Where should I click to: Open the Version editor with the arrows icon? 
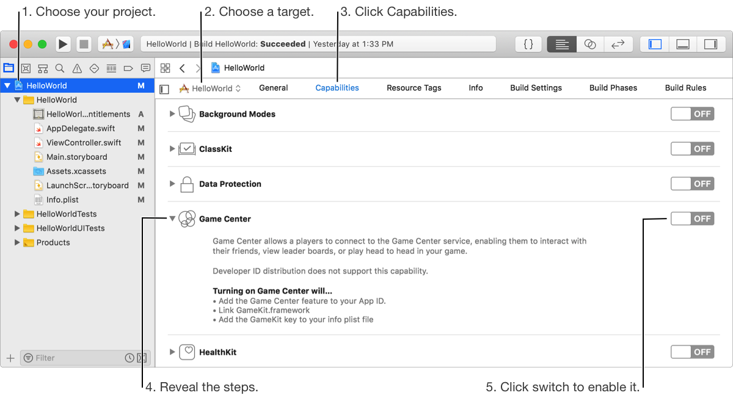618,44
